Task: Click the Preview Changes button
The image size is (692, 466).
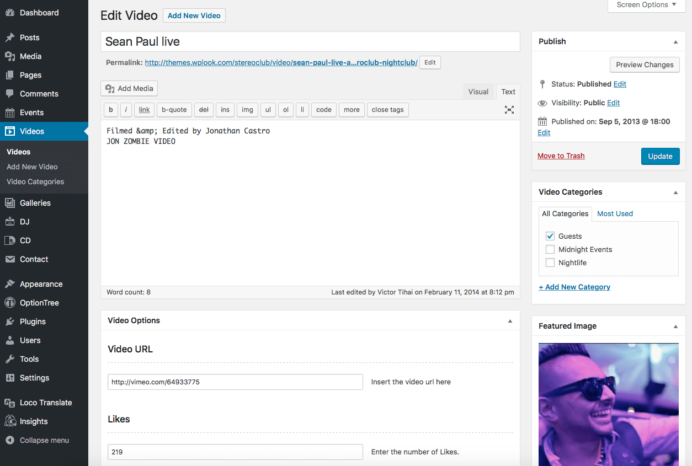Action: click(x=645, y=65)
